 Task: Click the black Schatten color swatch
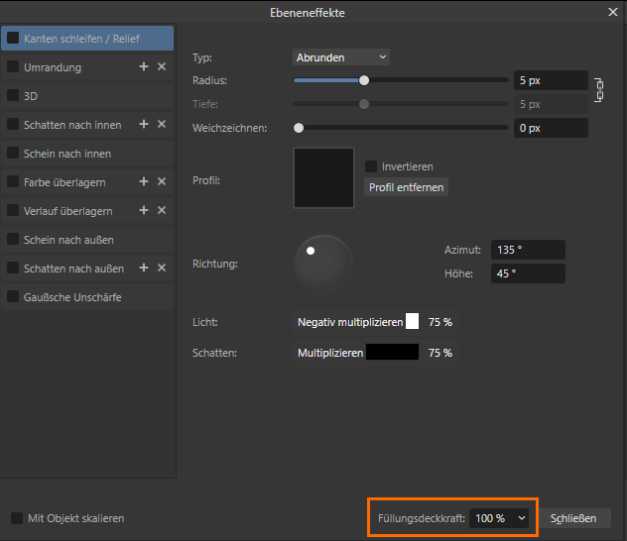[392, 352]
